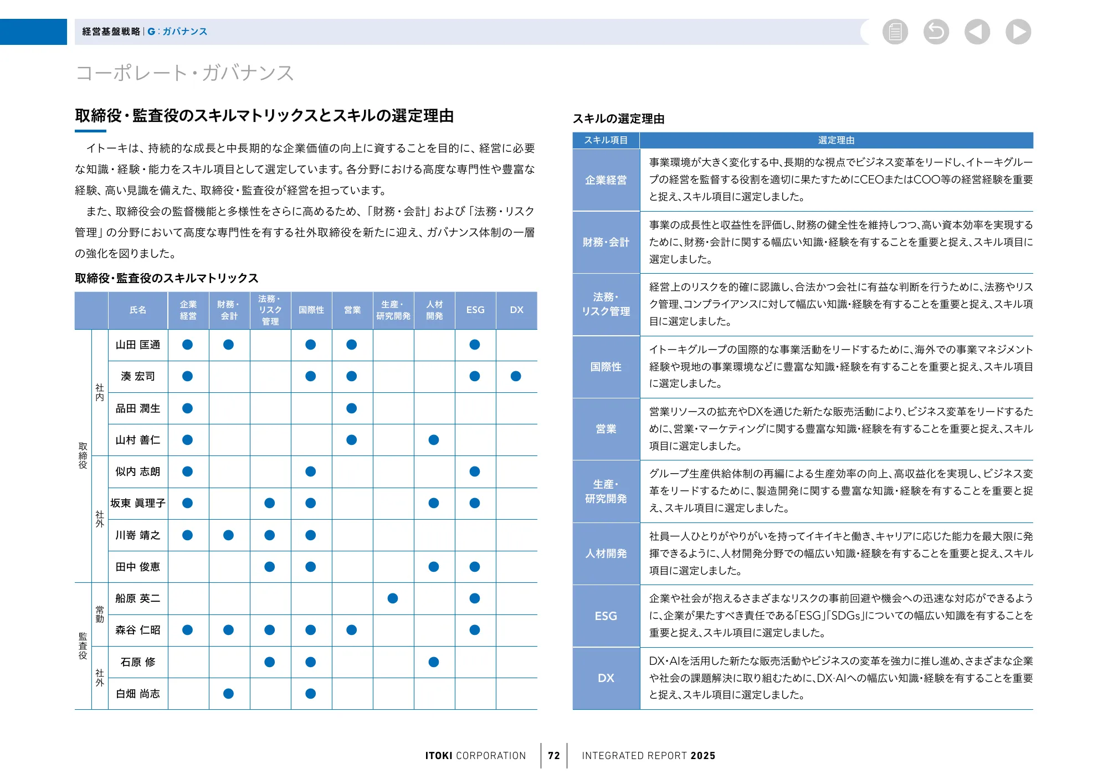The height and width of the screenshot is (784, 1108).
Task: Click the 企業経営 skill row header
Action: tap(607, 180)
